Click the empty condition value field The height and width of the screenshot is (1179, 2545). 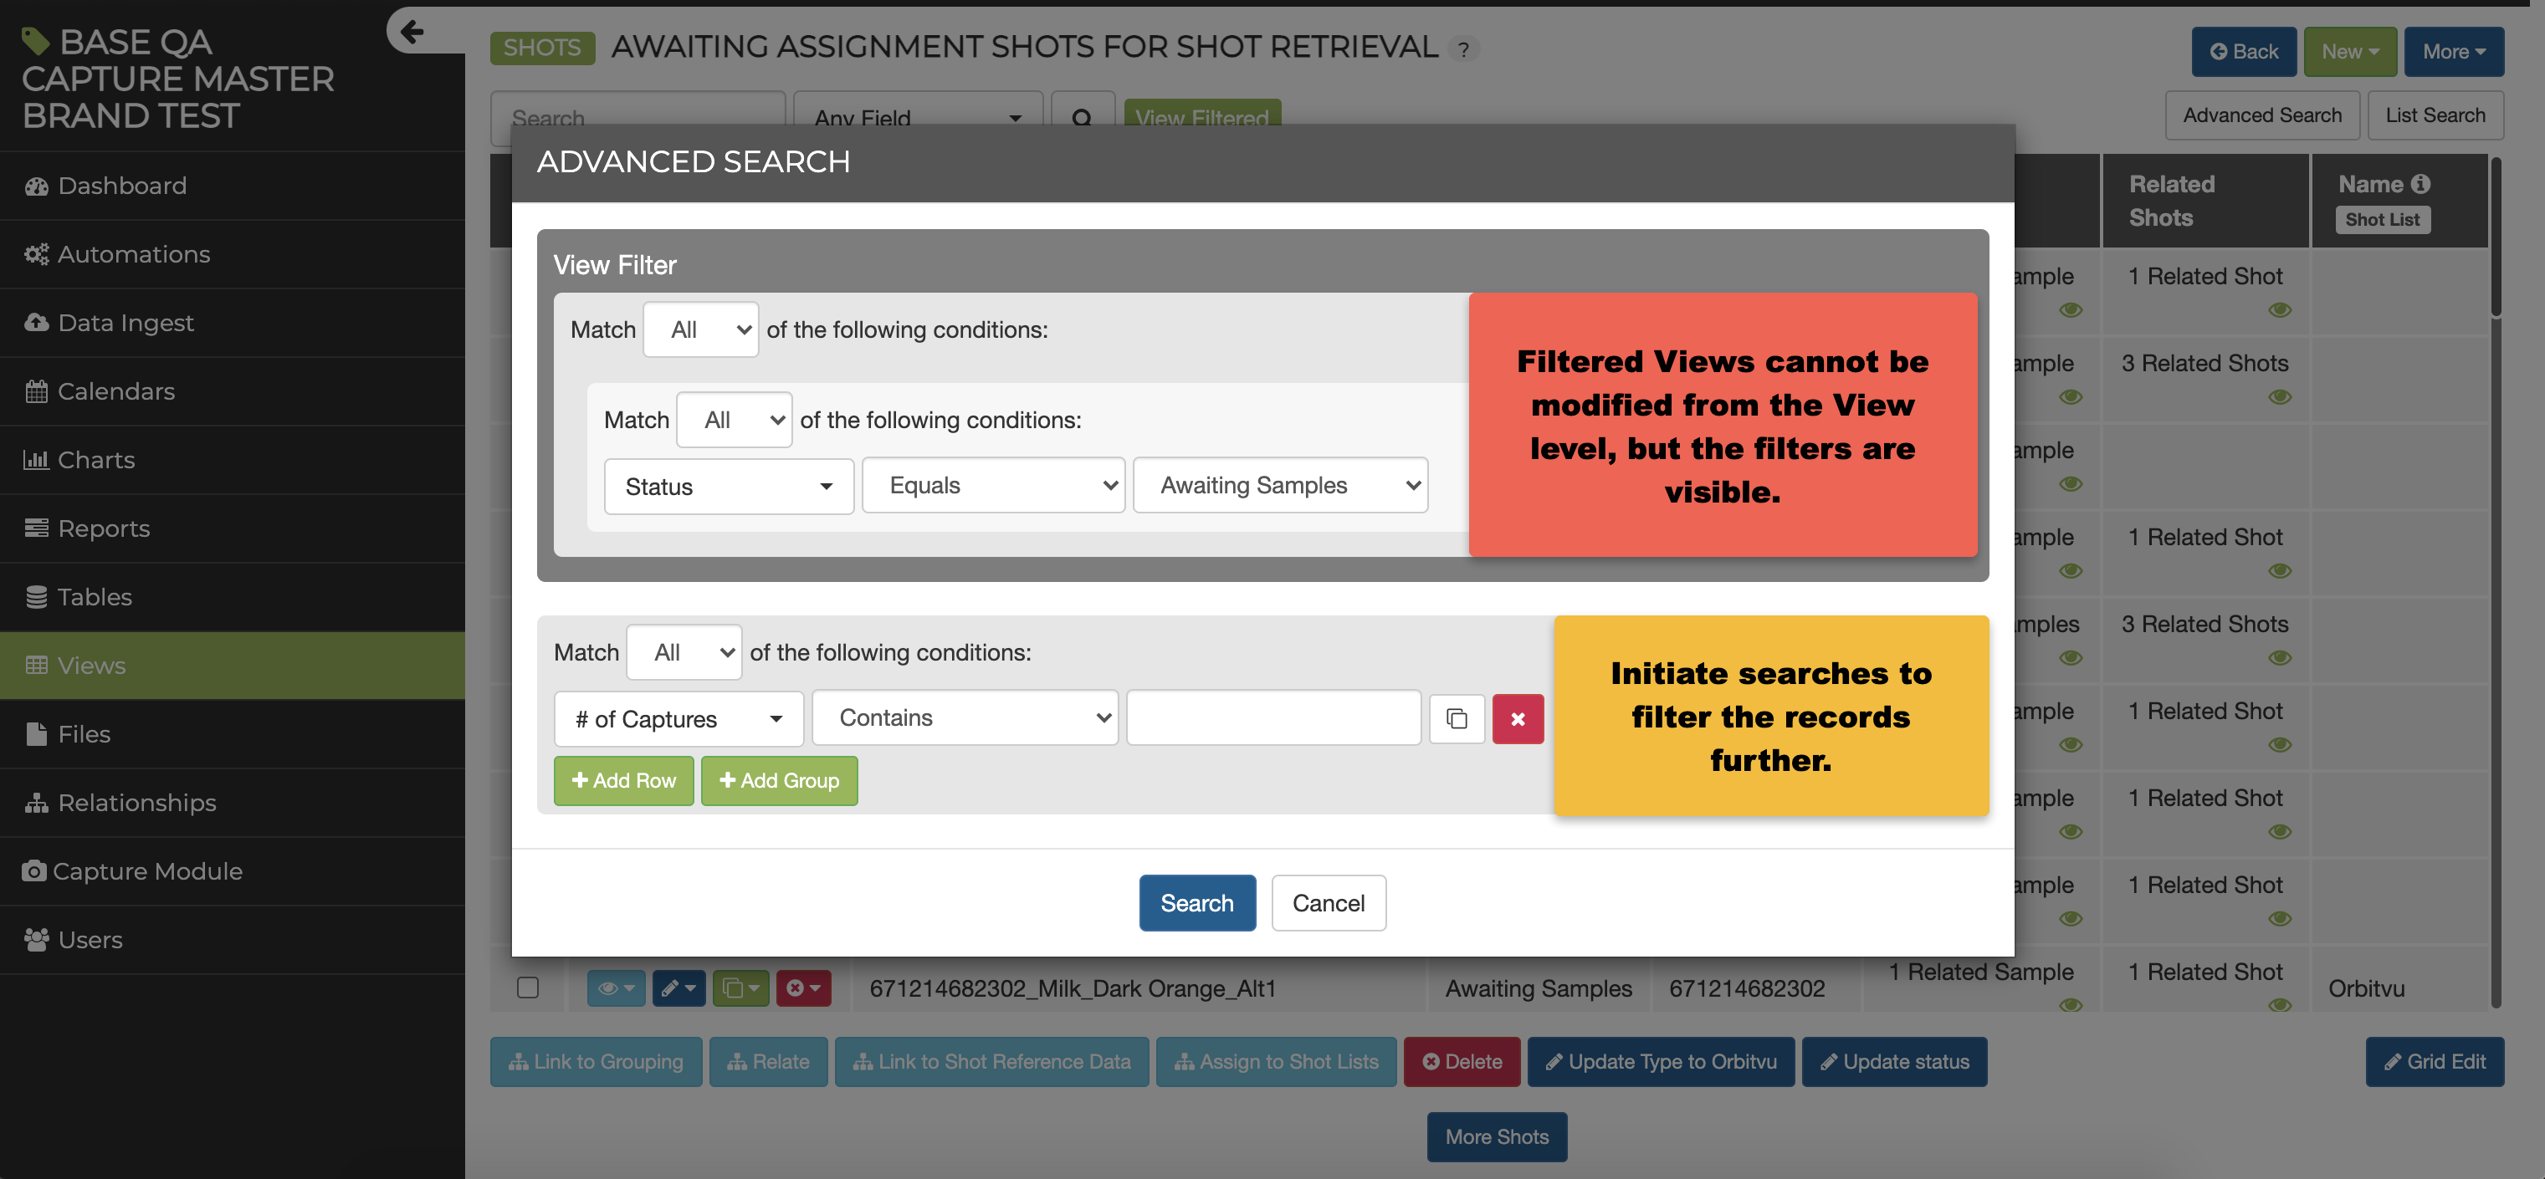[x=1272, y=718]
